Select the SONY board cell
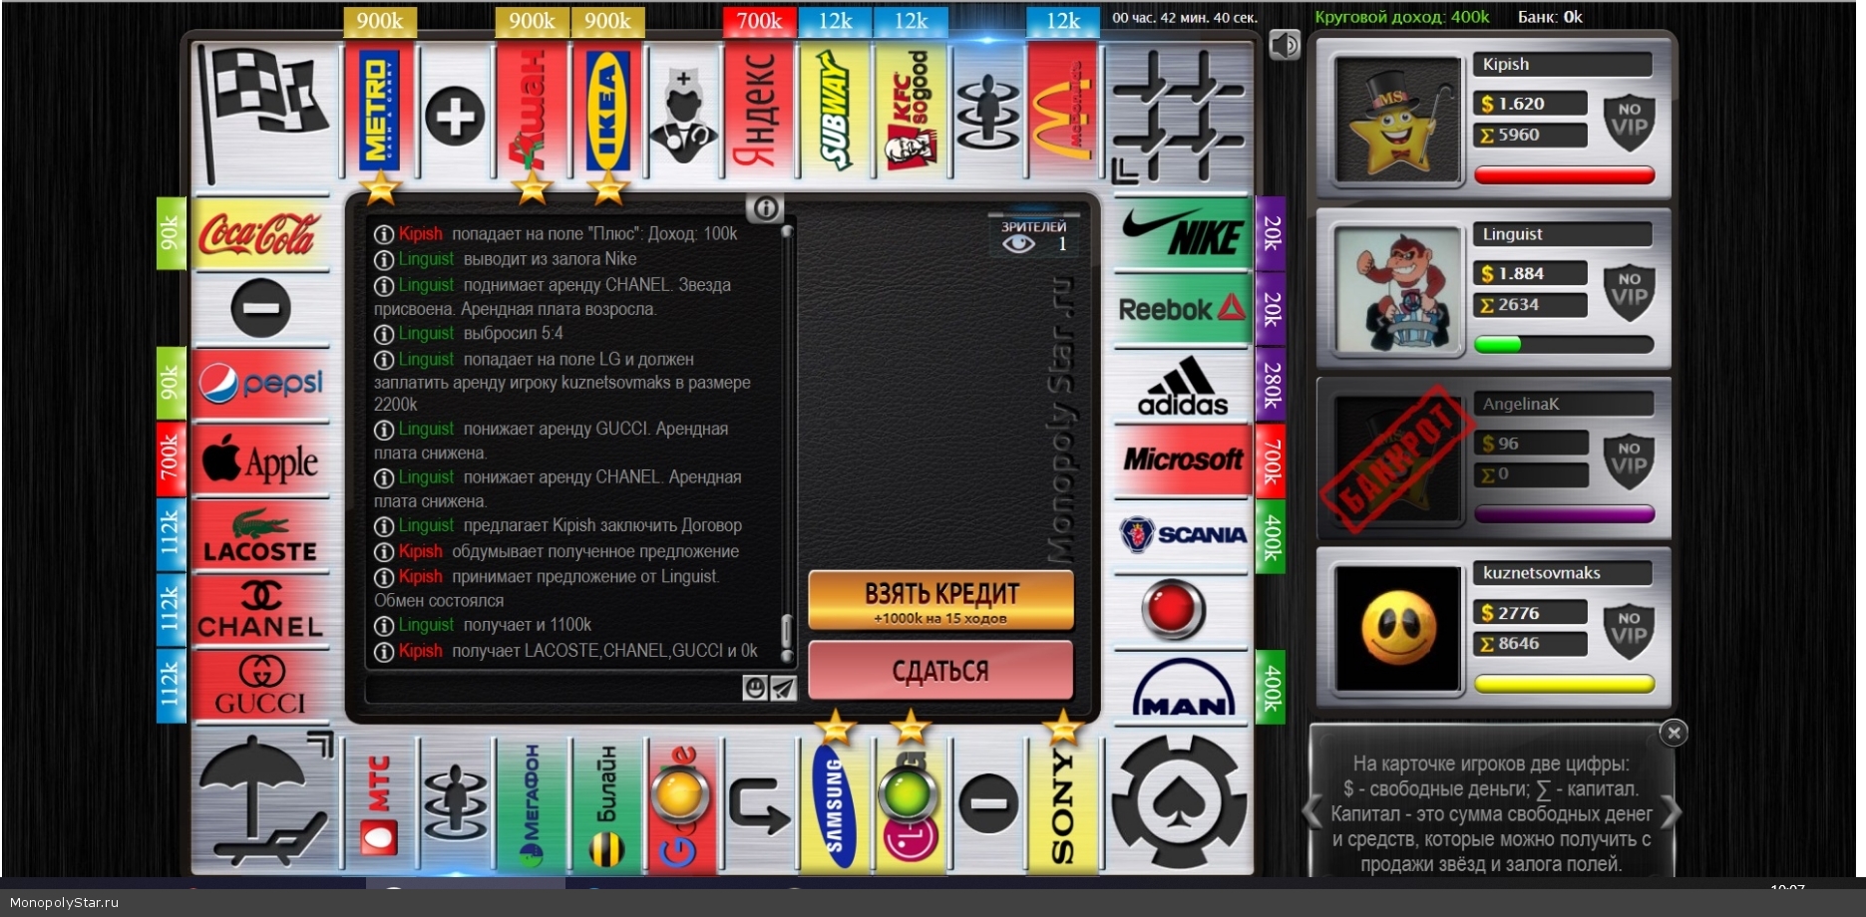Screen dimensions: 1866x917 click(x=1062, y=805)
